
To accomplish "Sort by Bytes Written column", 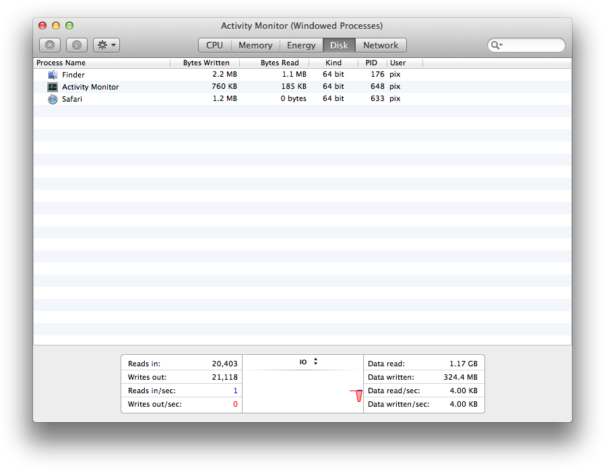I will [x=206, y=63].
